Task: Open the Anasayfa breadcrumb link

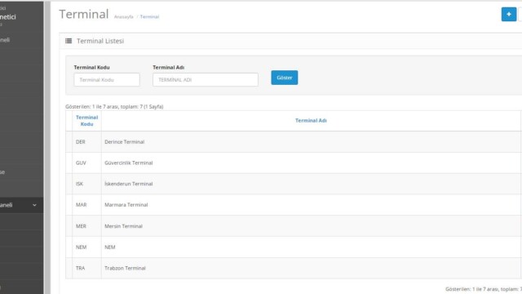Action: (123, 16)
